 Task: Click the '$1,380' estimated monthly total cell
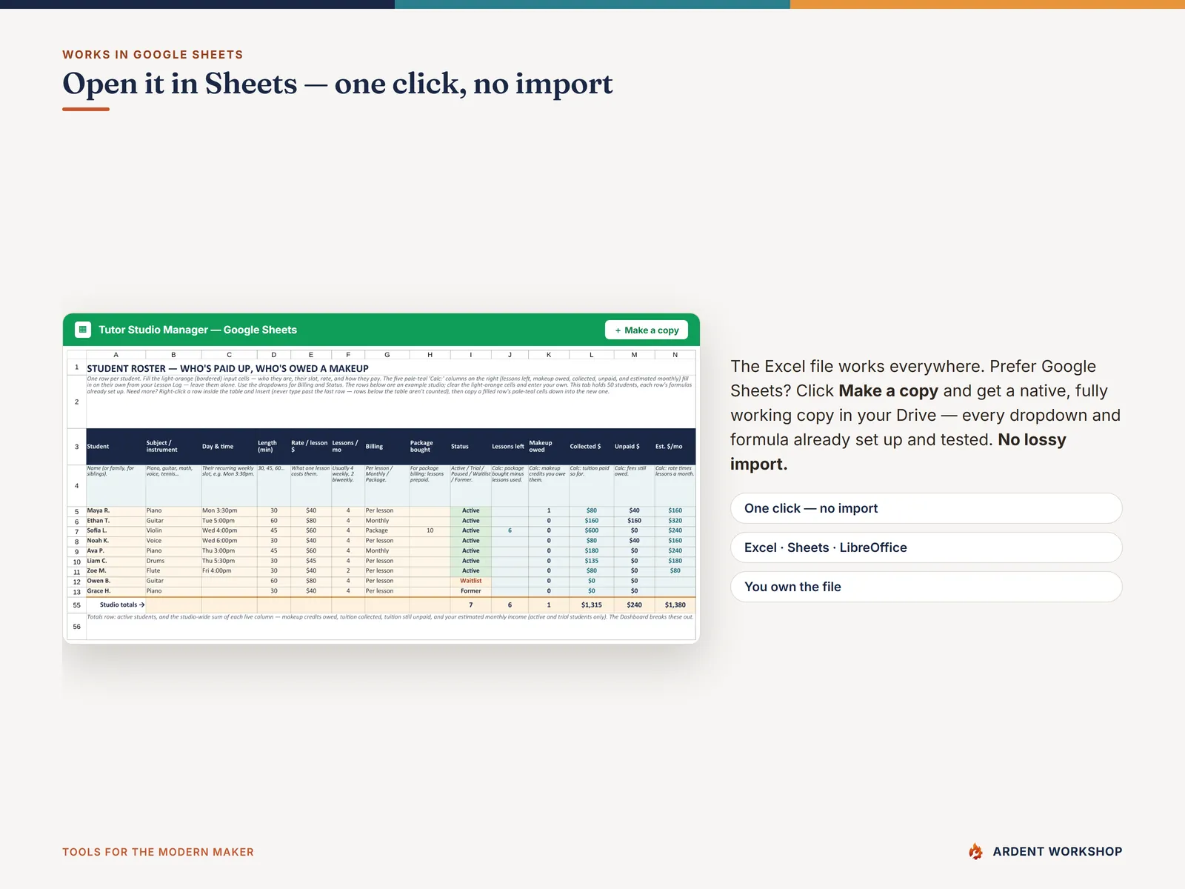[675, 605]
